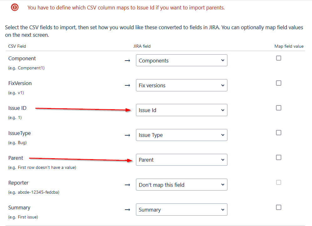Click the CSV Field column header

click(17, 46)
